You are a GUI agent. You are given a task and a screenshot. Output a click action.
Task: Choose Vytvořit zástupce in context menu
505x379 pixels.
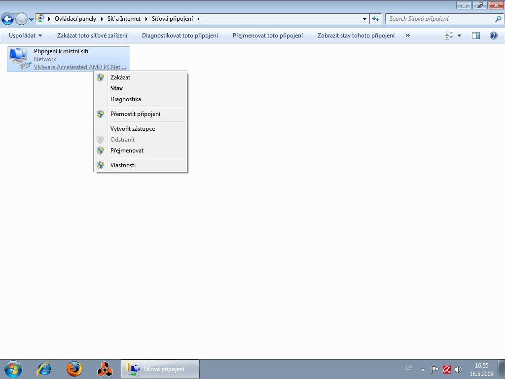click(141, 129)
